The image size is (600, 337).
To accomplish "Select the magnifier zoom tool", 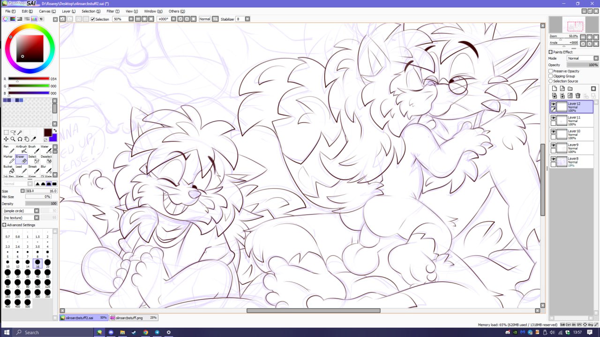I will coord(13,139).
